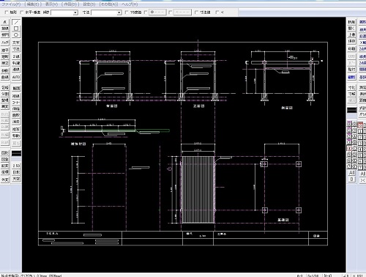Choose the 文字 text tool
This screenshot has width=366, height=277.
pos(16,43)
